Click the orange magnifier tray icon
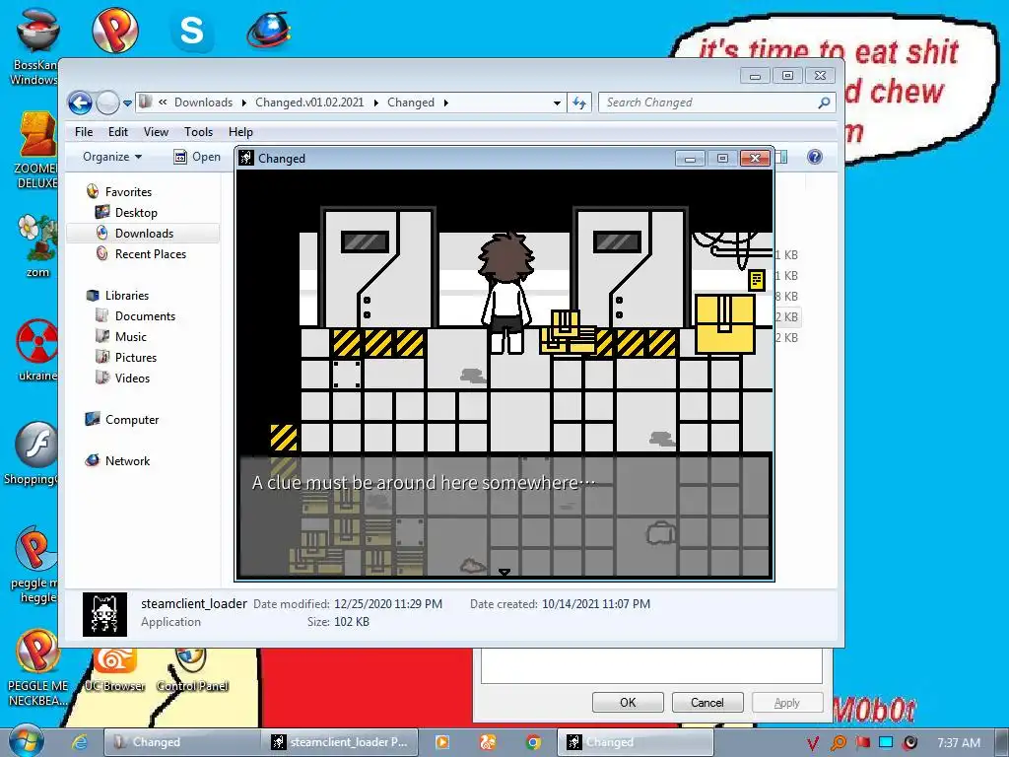The height and width of the screenshot is (757, 1009). [838, 743]
